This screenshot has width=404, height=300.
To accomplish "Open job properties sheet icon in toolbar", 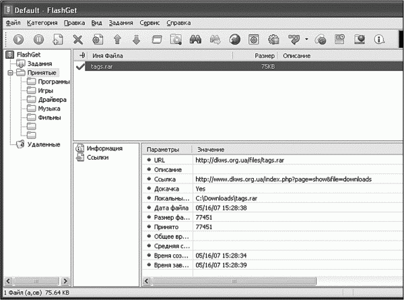I will pos(98,40).
